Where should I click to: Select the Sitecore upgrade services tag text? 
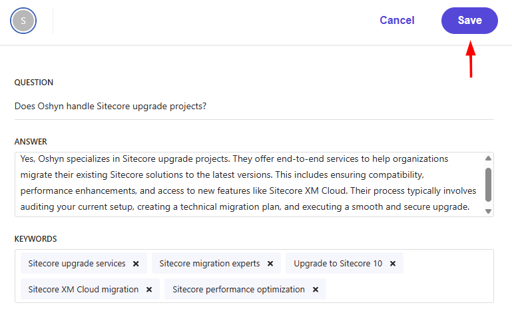coord(77,263)
